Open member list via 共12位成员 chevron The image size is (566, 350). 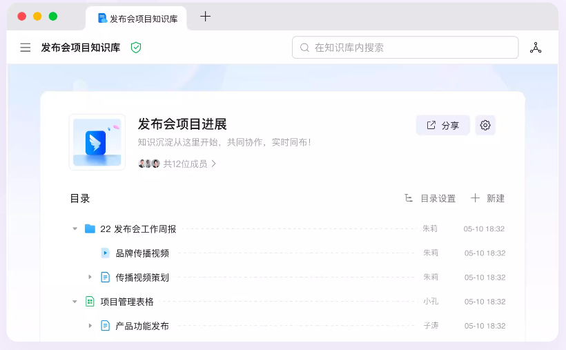[214, 164]
